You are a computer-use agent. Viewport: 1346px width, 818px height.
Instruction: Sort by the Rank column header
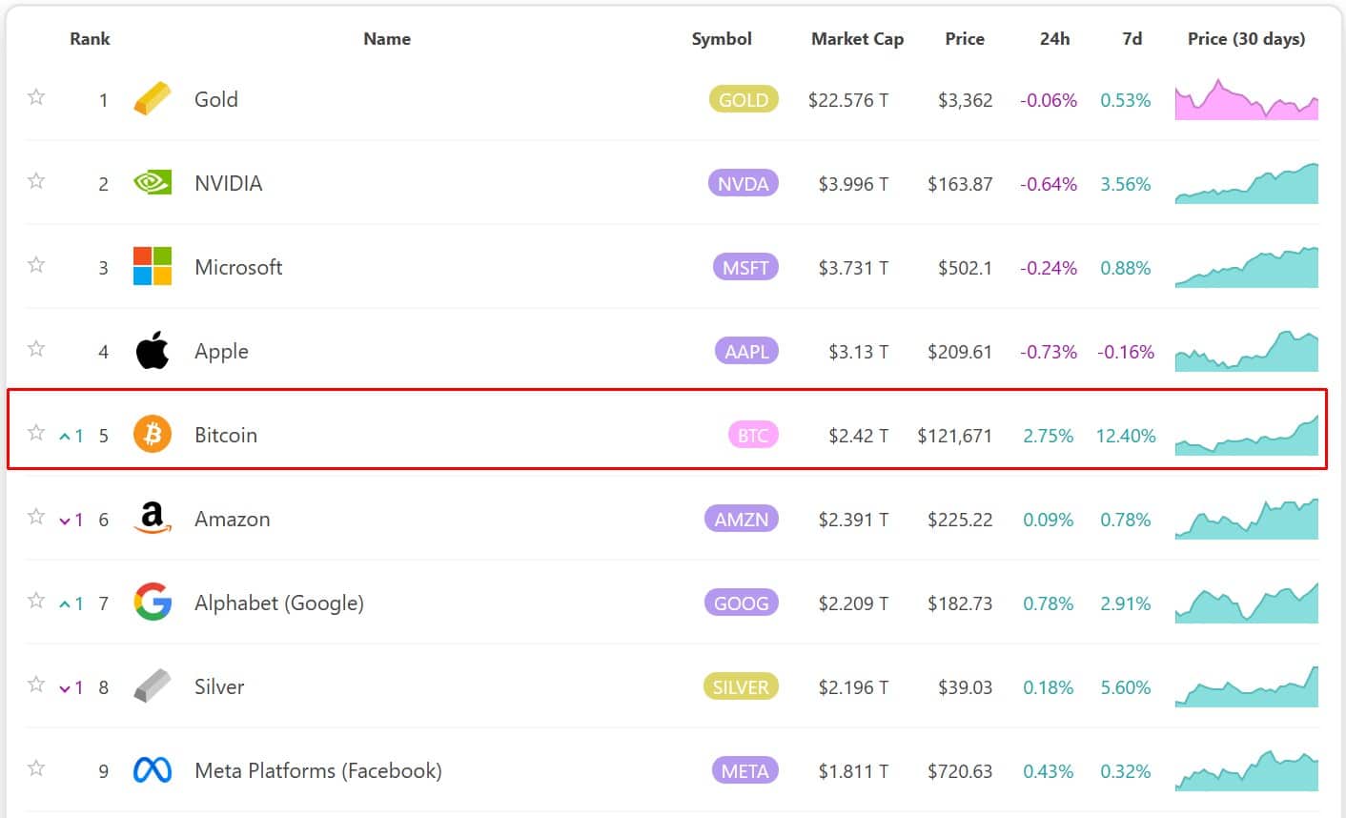tap(90, 39)
